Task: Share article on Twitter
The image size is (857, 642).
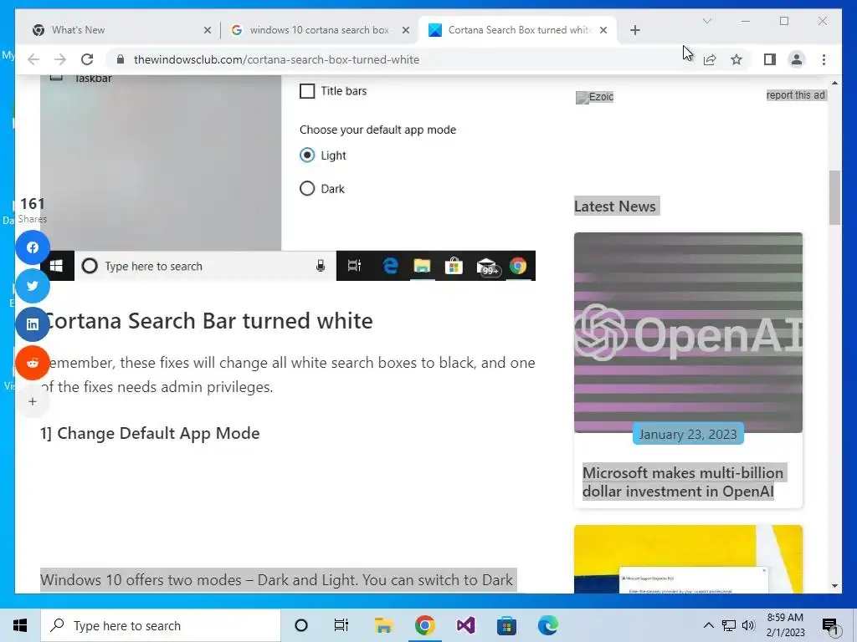Action: pos(33,286)
